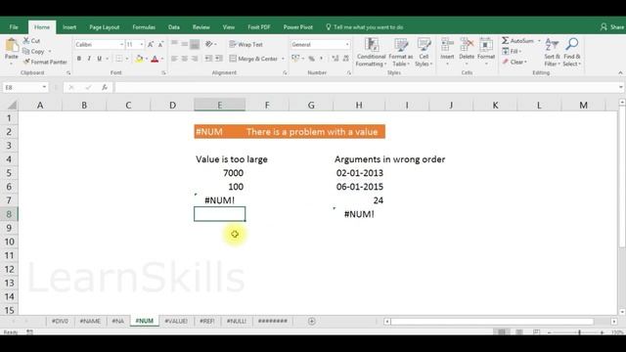Click the Copy icon
The width and height of the screenshot is (626, 352).
pyautogui.click(x=26, y=52)
